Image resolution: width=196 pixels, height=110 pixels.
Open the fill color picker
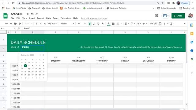(109, 24)
